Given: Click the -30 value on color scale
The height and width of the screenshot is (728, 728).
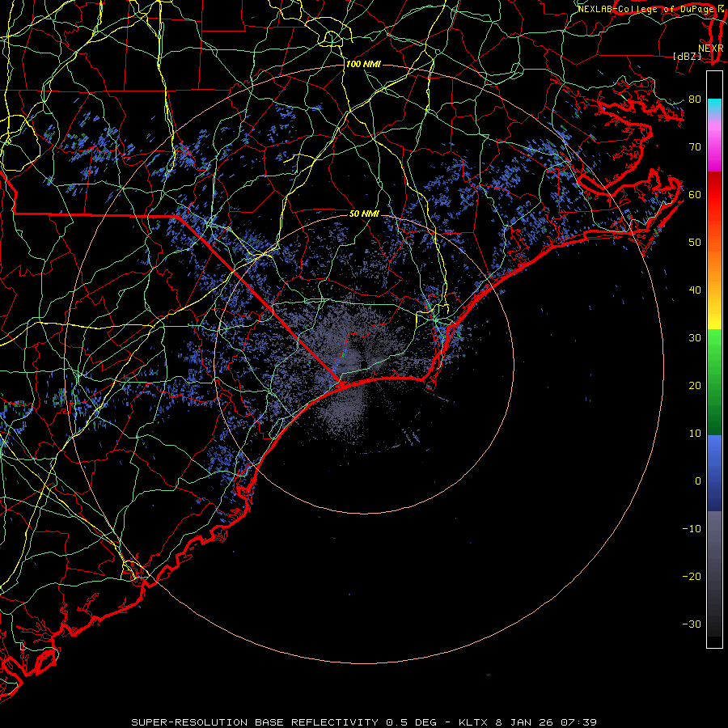Looking at the screenshot, I should [692, 624].
